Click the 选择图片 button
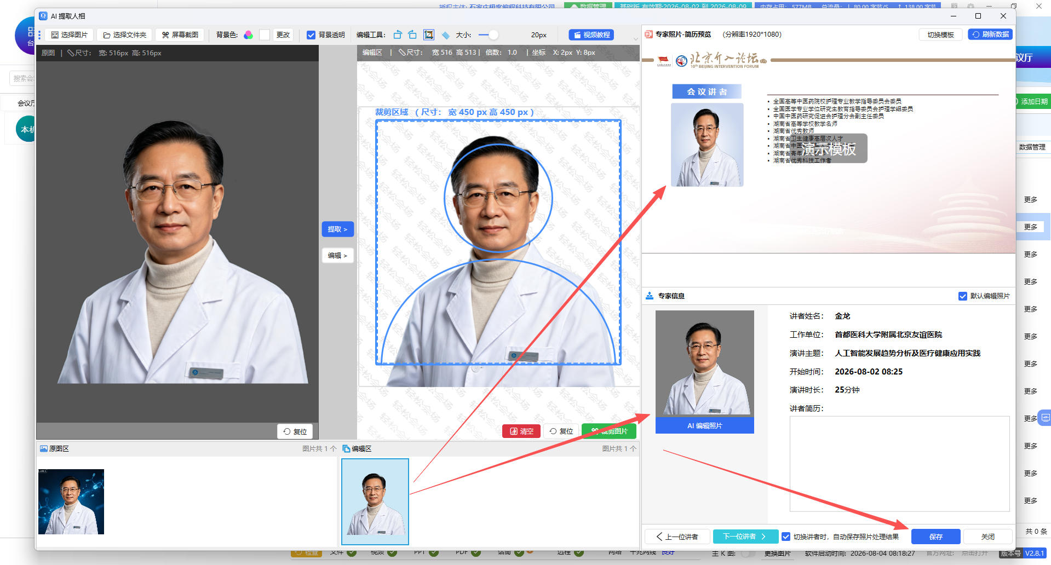Screen dimensions: 1051x565 (70, 35)
